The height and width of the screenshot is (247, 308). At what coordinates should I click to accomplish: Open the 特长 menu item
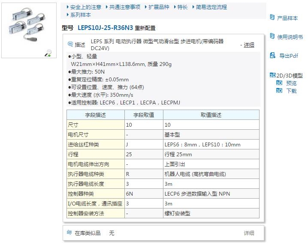click(x=182, y=7)
